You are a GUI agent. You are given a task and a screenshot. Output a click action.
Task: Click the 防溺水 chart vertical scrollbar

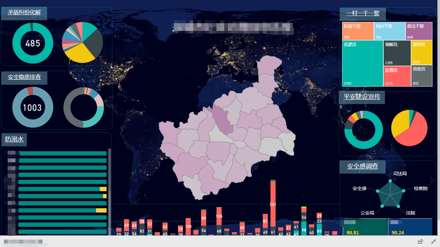110,171
